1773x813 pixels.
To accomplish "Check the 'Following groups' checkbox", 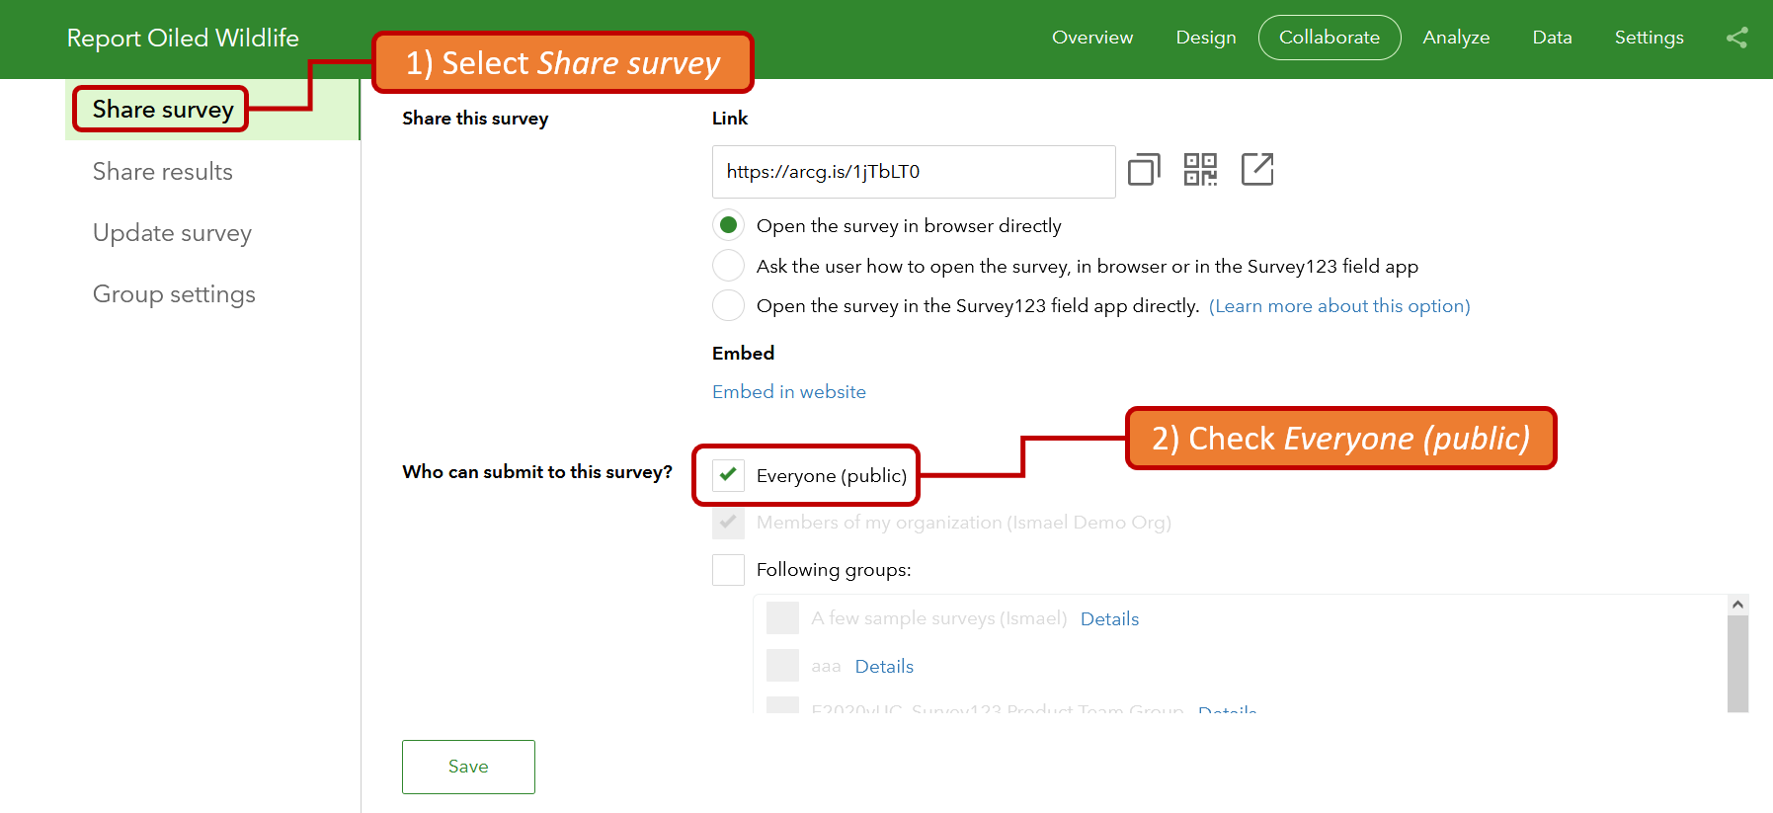I will tap(729, 570).
